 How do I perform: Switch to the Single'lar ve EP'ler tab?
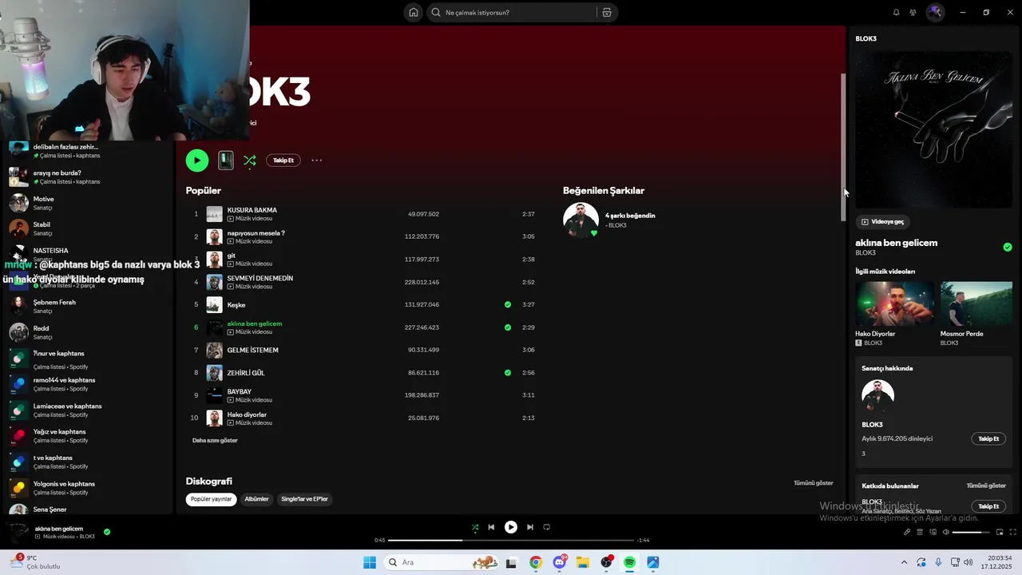[304, 499]
